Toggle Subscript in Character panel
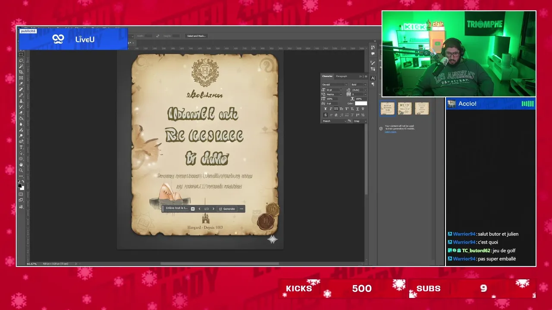552x310 pixels. 352,109
